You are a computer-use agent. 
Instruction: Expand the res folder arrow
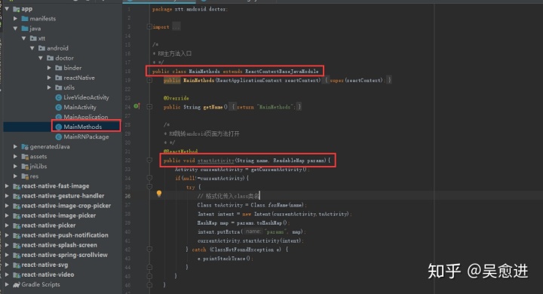pos(15,176)
